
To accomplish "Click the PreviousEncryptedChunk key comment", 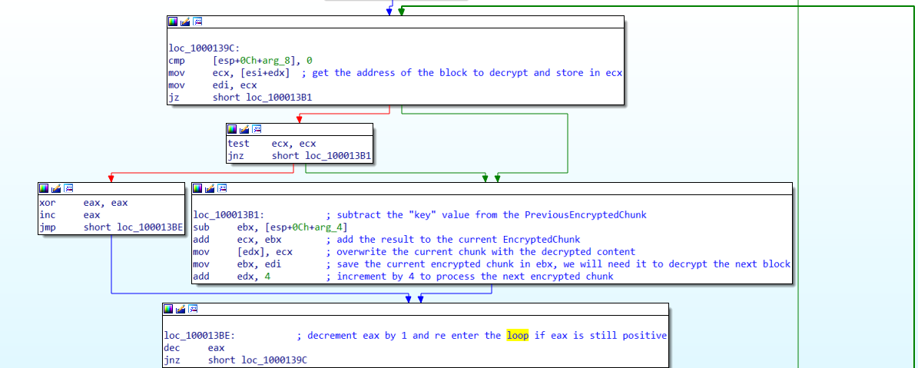I will 486,214.
